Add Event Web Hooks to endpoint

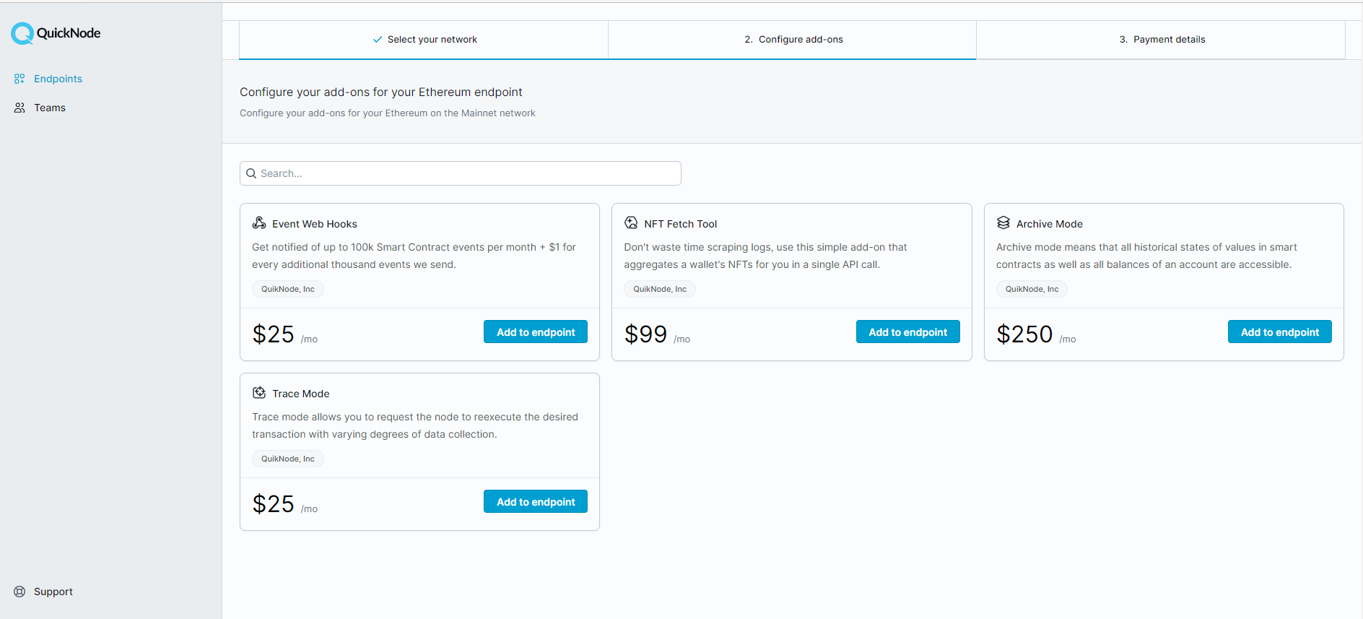536,332
